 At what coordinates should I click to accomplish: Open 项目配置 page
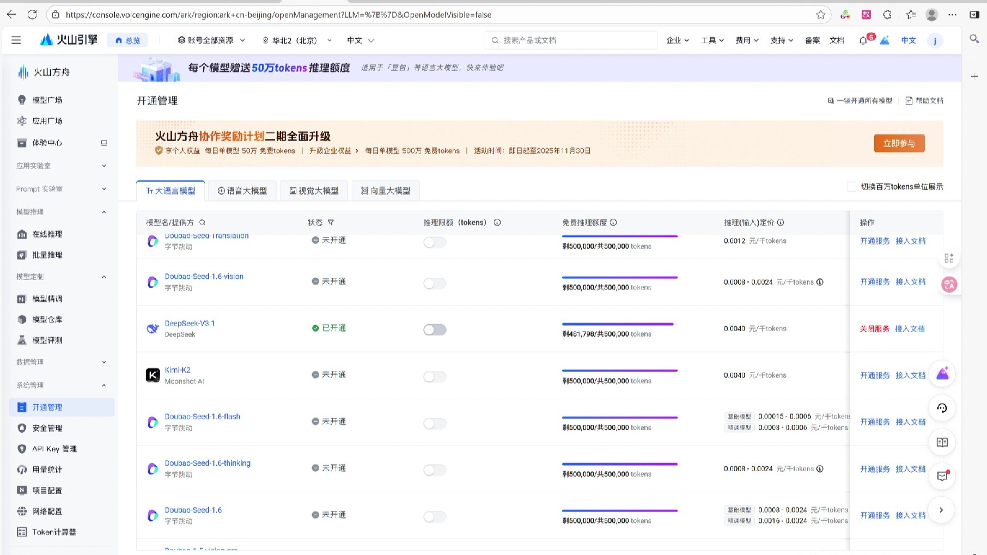(x=47, y=491)
